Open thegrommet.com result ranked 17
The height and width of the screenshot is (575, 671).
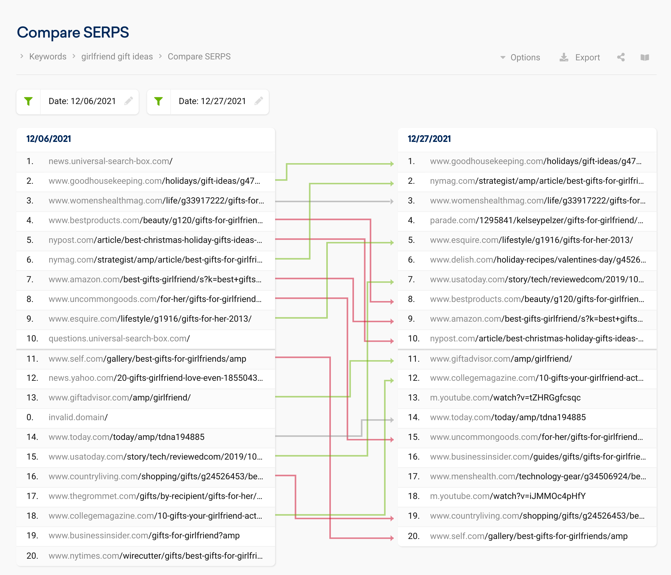pyautogui.click(x=155, y=496)
